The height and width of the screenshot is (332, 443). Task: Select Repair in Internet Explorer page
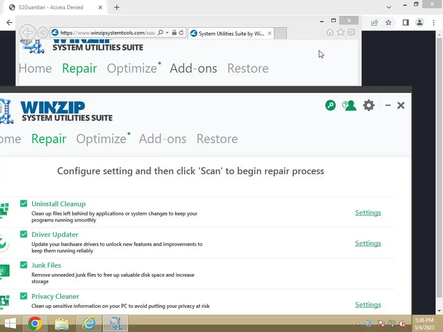point(80,69)
